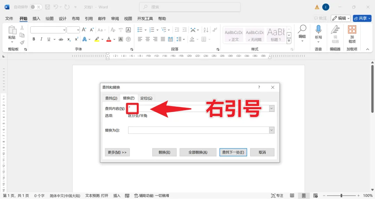Click the Copy icon in the clipboard group
Screen dimensions: 375x199
point(22,35)
